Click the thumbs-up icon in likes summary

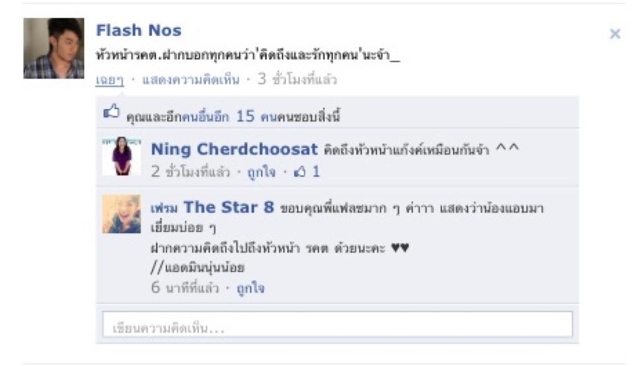(112, 111)
